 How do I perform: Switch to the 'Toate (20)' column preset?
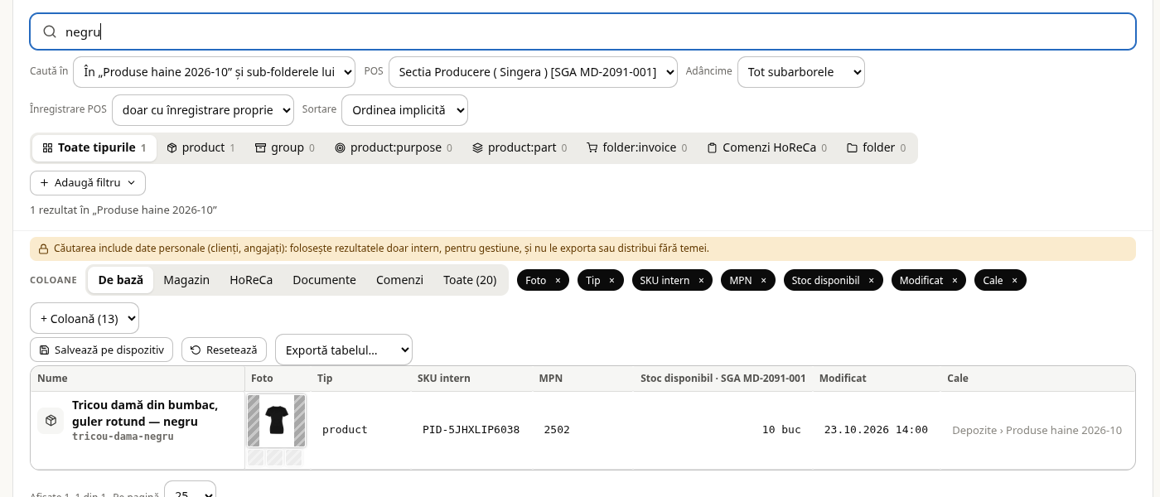coord(470,280)
